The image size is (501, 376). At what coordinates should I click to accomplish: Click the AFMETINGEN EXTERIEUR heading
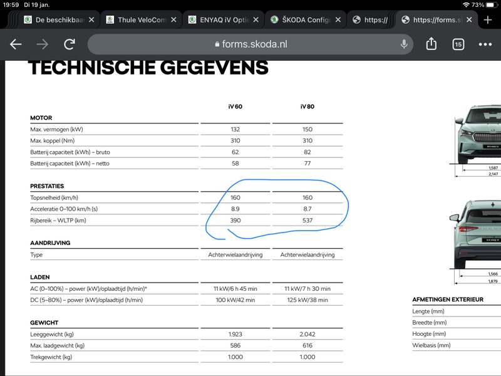(x=448, y=300)
